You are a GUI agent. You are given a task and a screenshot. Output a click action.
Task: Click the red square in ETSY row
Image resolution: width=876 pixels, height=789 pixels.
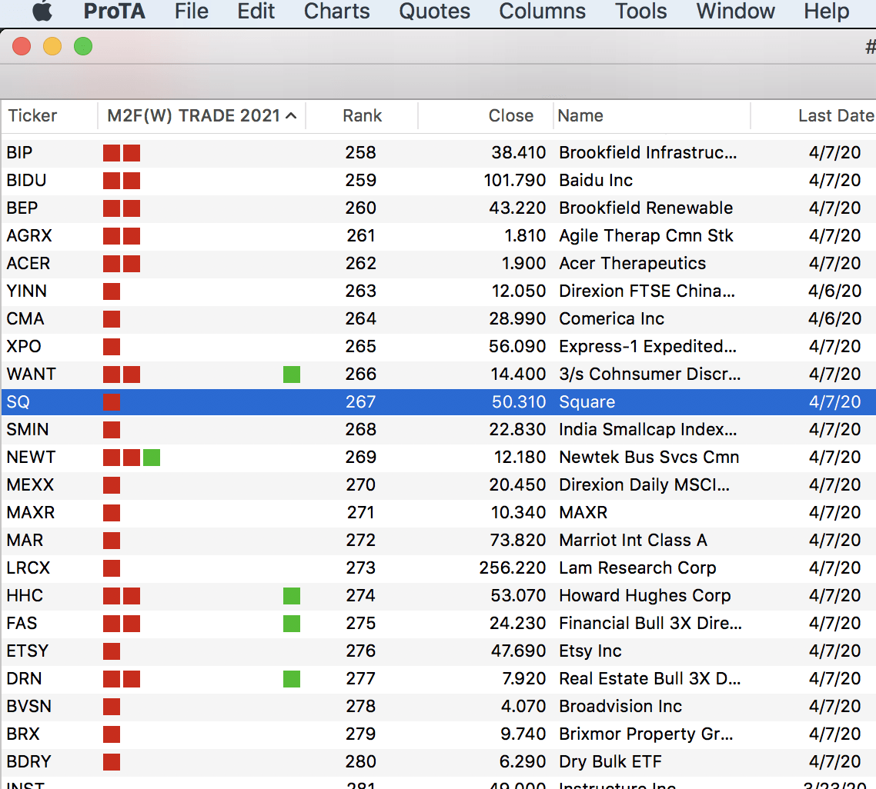[112, 651]
